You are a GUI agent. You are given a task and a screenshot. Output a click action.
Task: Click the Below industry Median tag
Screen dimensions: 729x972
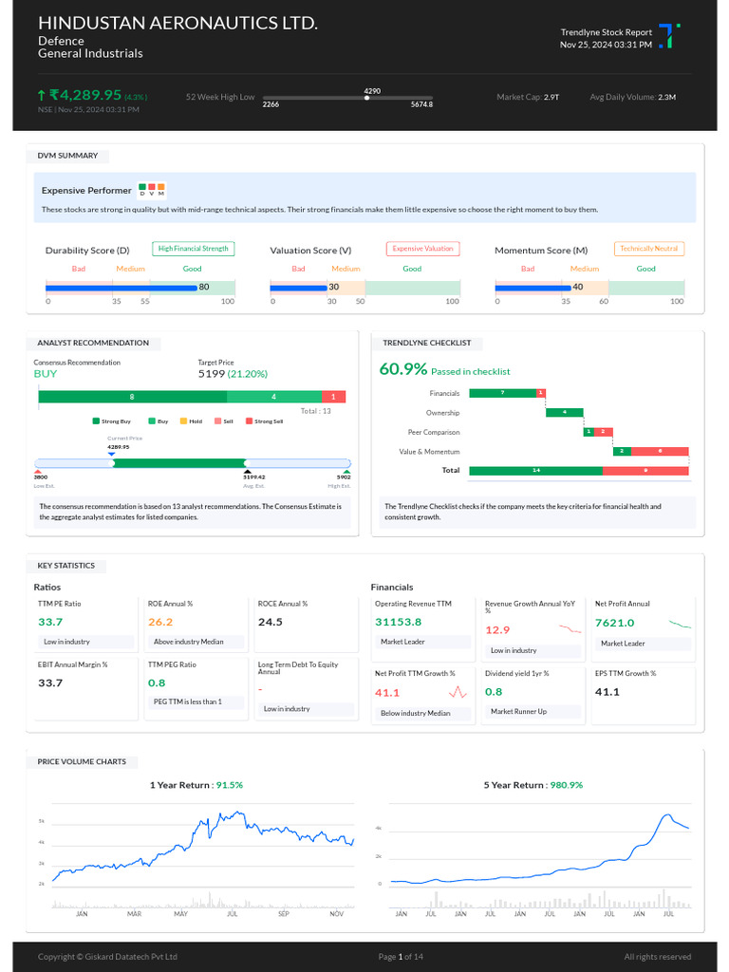click(422, 714)
